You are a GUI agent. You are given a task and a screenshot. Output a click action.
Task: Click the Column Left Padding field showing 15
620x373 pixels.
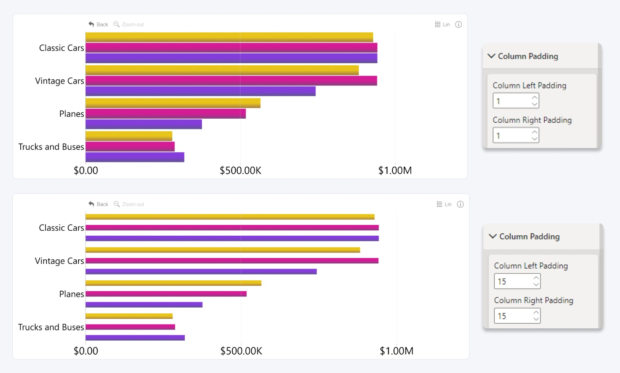click(x=517, y=281)
